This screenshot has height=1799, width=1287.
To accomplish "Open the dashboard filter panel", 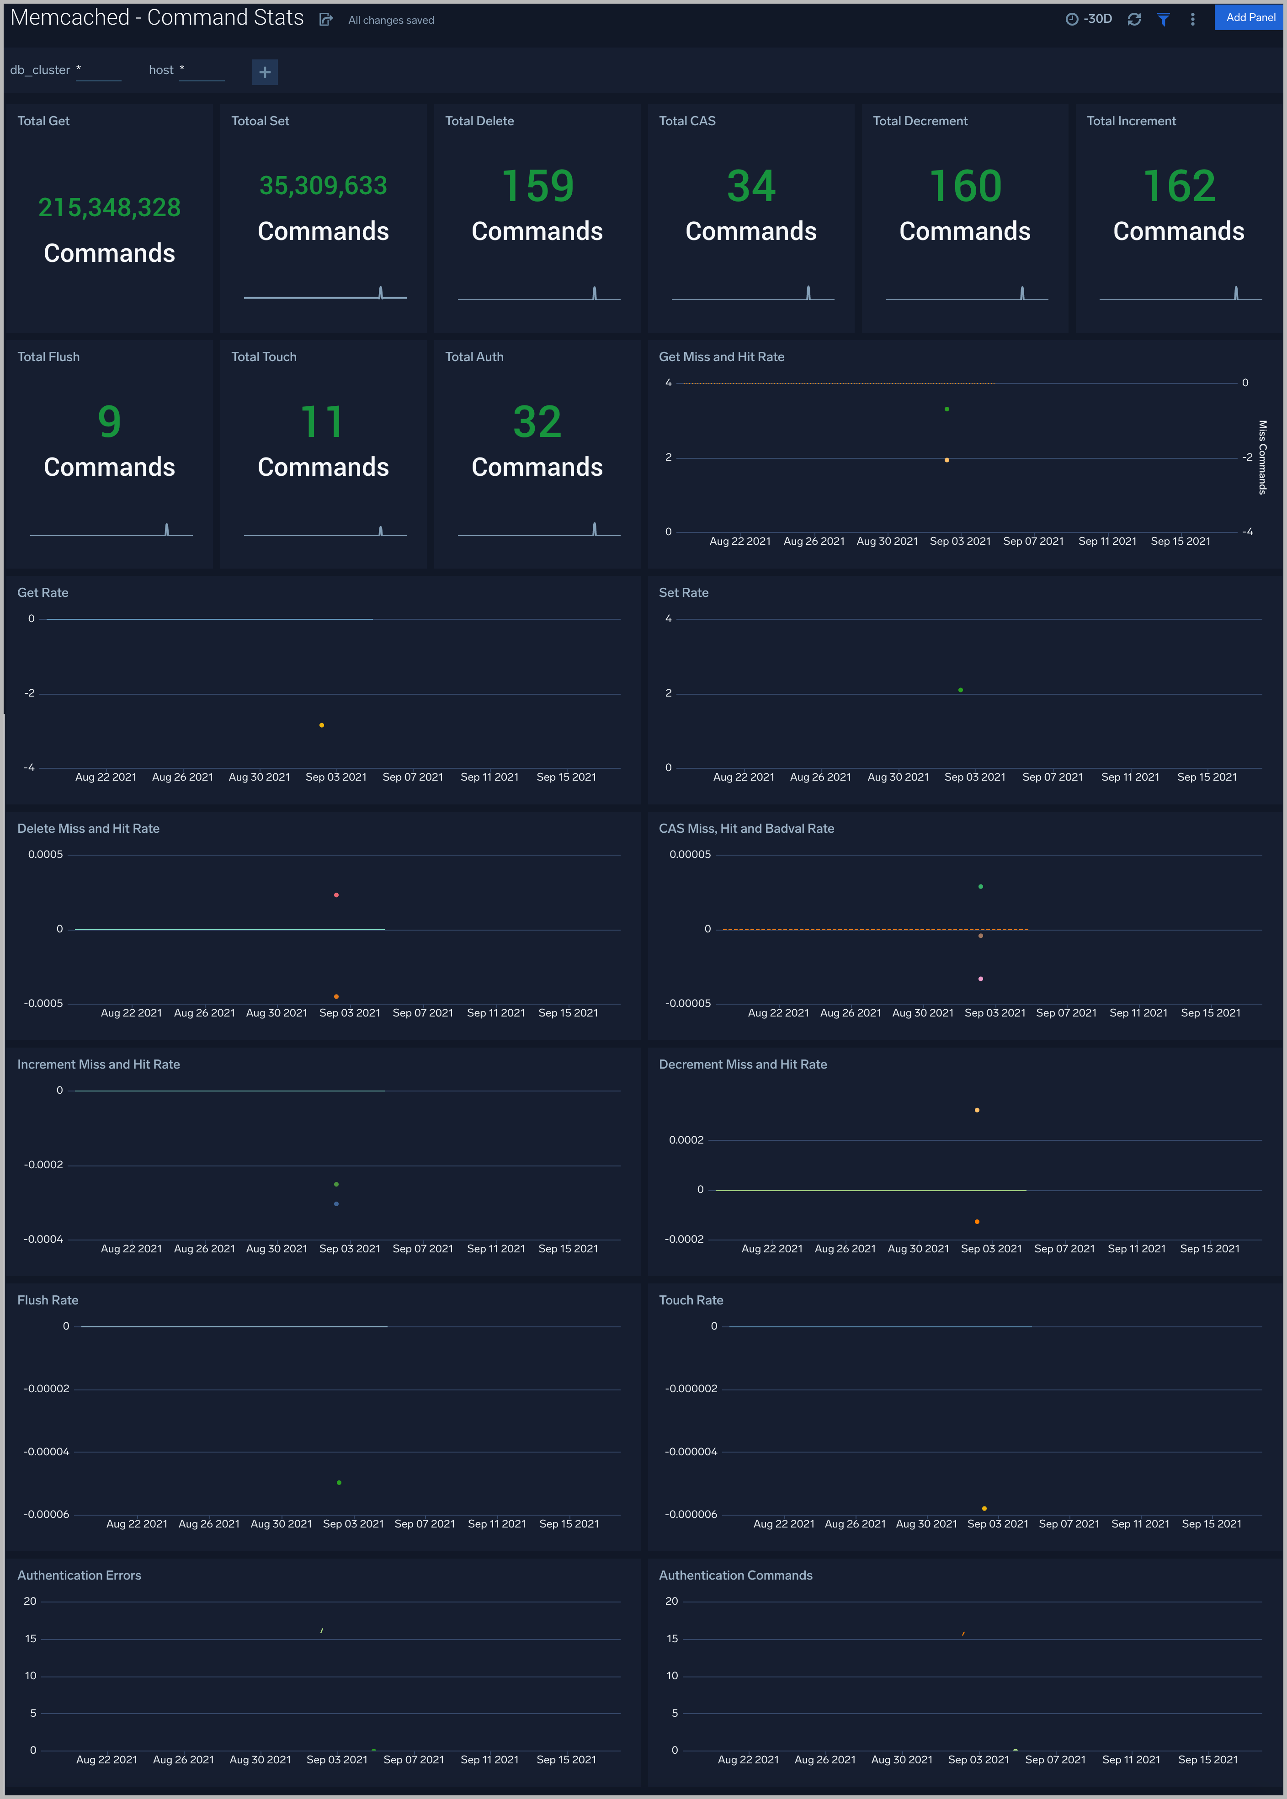I will coord(1163,19).
